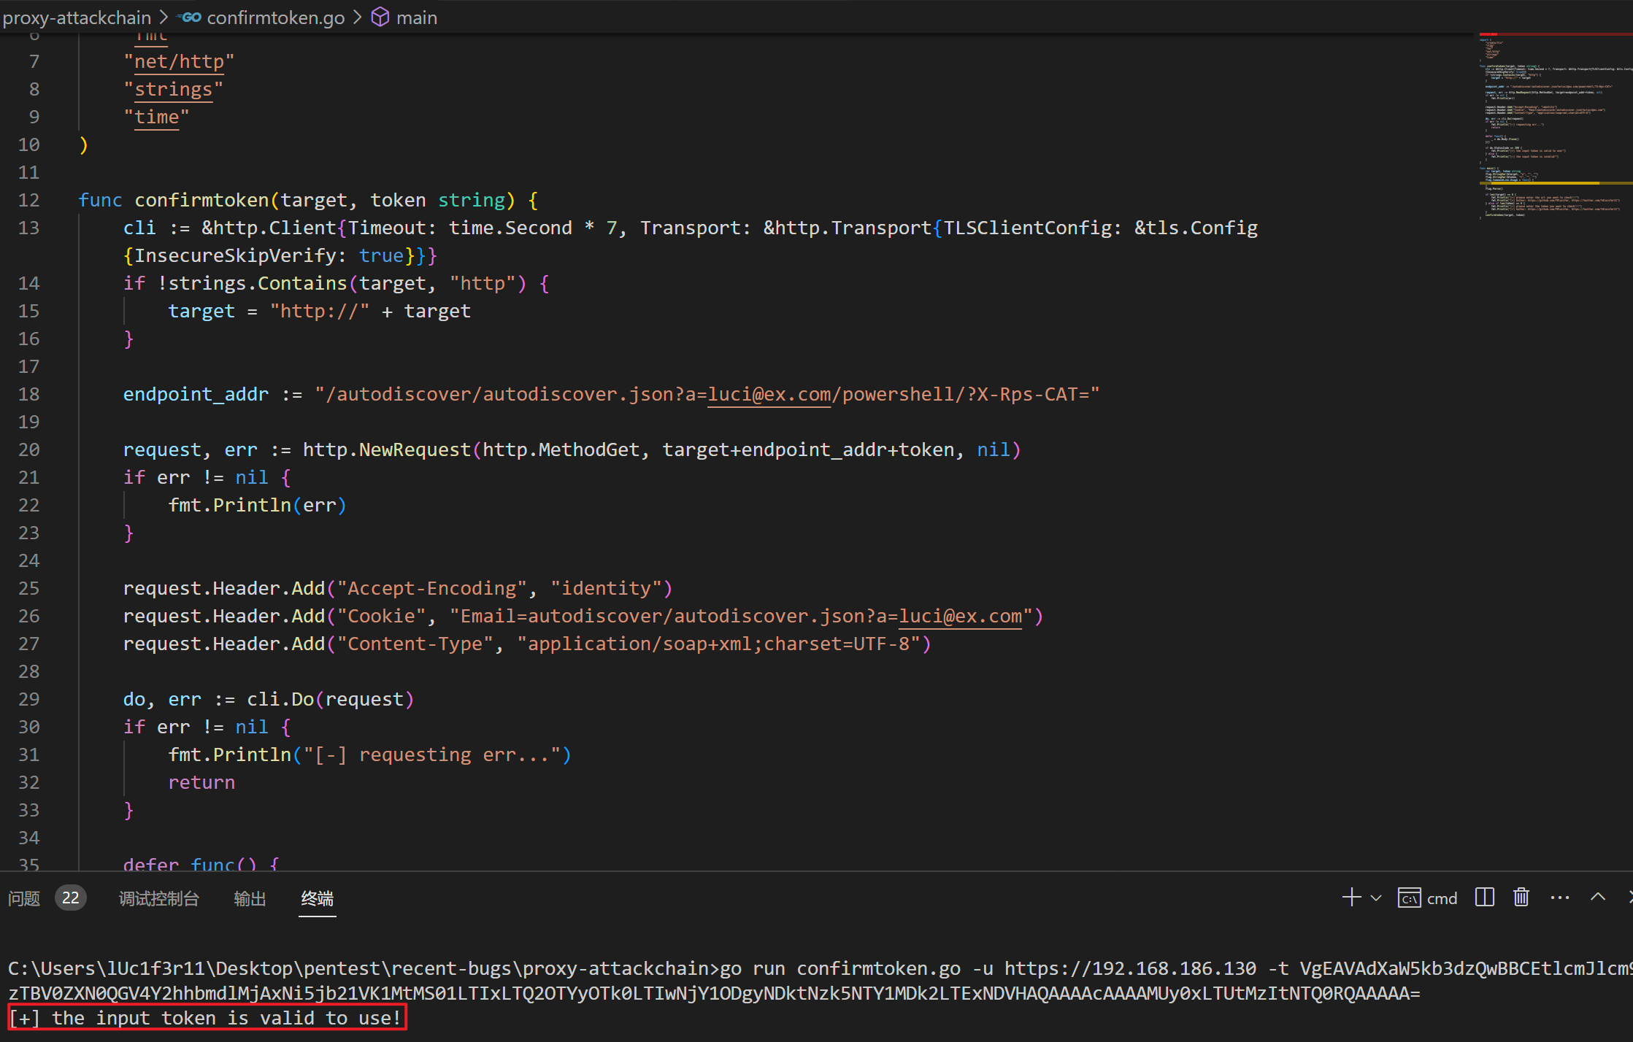Viewport: 1633px width, 1042px height.
Task: Open the terminal launch profile dropdown
Action: click(1376, 898)
